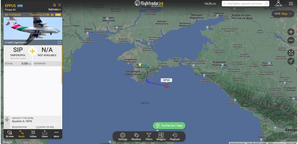Start Playback history mode
Screen dimensions: 298x144
[x=175, y=137]
